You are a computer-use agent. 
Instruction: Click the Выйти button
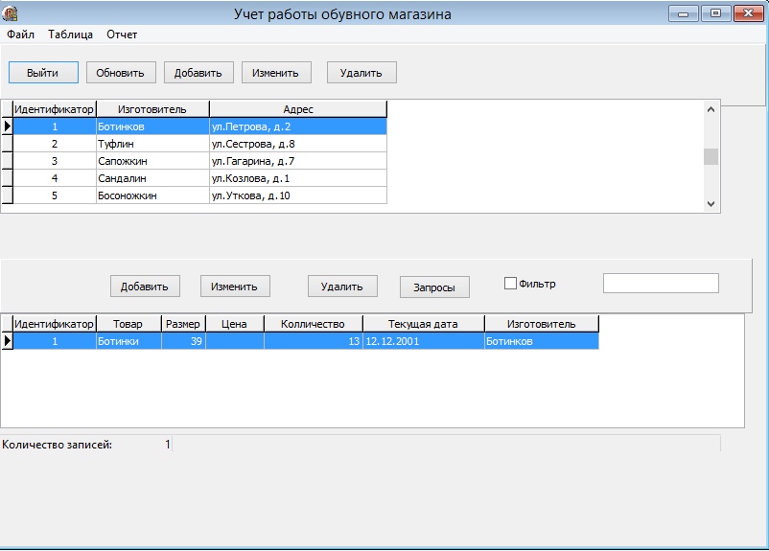pyautogui.click(x=43, y=73)
